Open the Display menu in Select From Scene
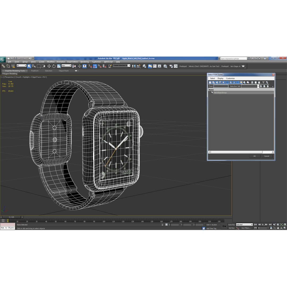This screenshot has height=287, width=287. coord(220,78)
